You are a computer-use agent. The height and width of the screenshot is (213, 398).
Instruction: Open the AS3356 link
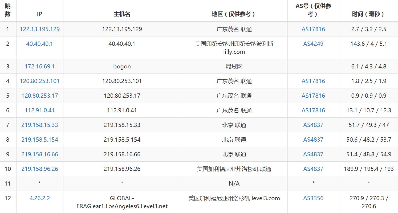313,198
